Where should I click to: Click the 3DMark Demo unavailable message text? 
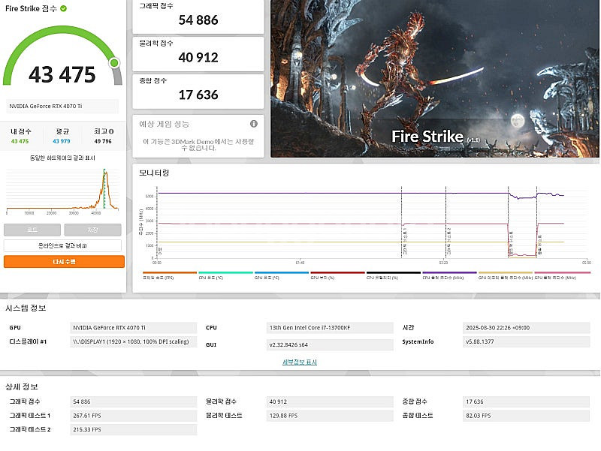[198, 145]
